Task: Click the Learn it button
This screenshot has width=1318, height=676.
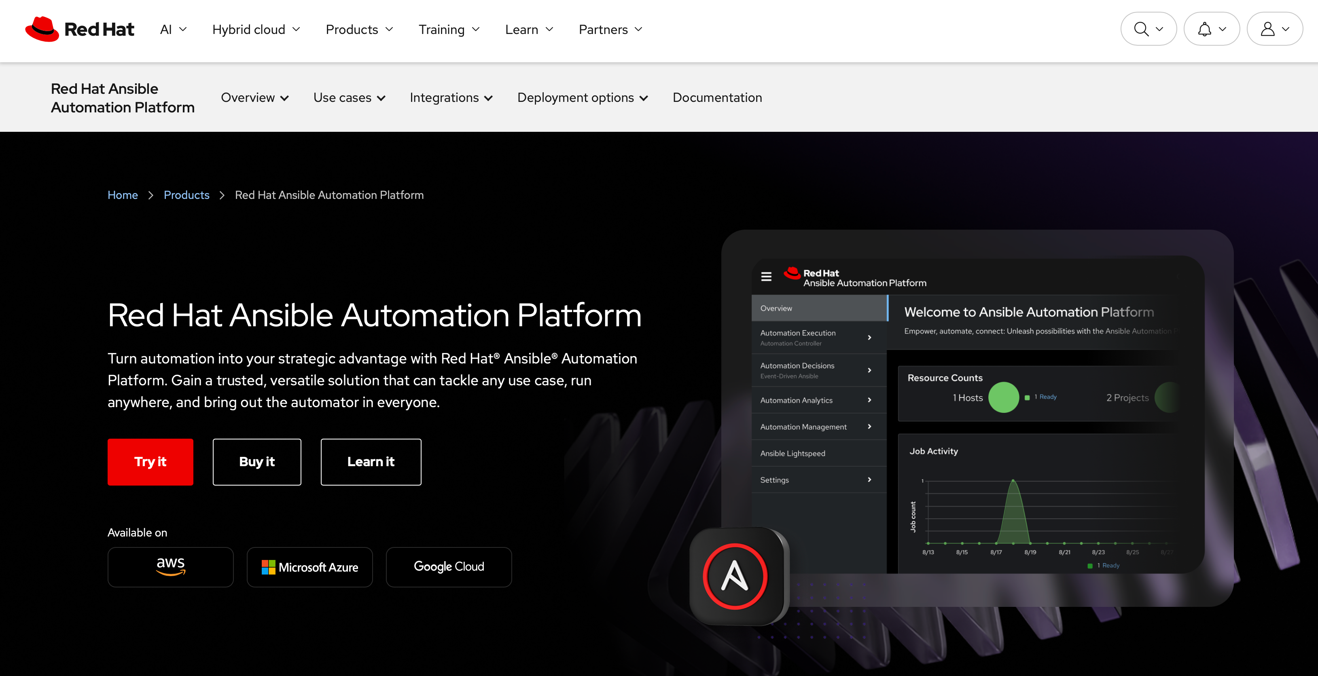Action: (371, 462)
